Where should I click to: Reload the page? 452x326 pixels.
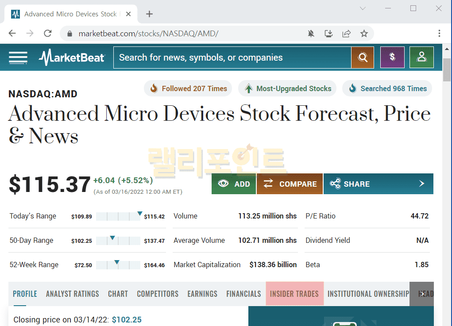coord(48,34)
